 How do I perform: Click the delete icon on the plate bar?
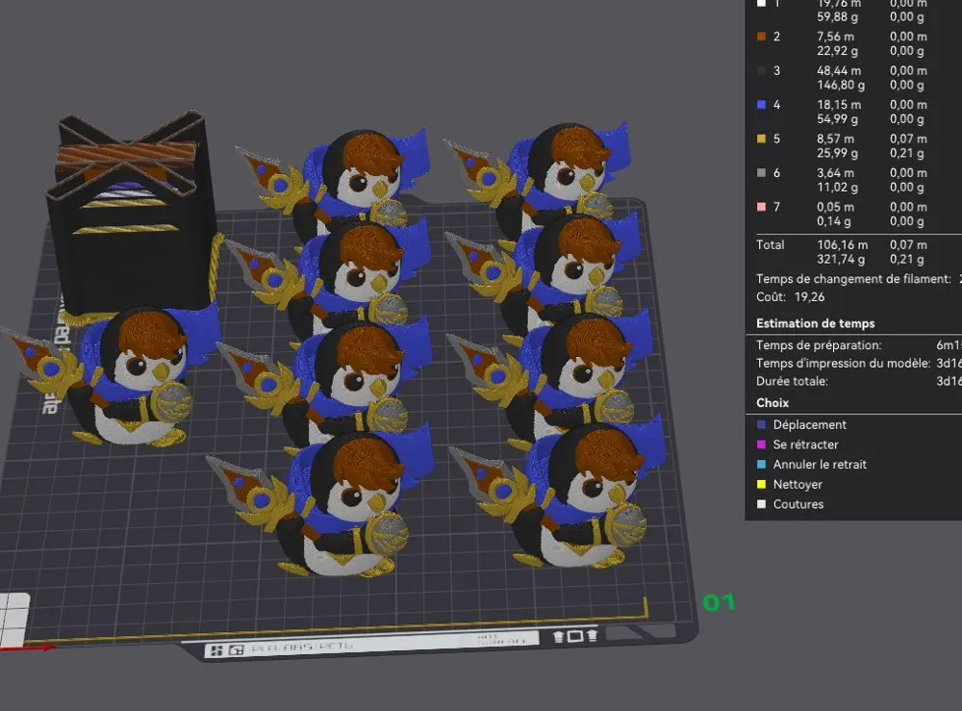point(592,636)
